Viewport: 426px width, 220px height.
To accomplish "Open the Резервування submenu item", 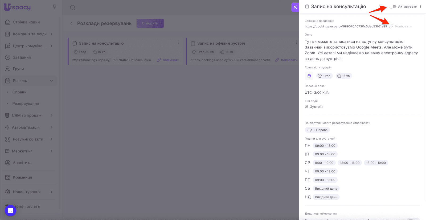I will point(26,103).
